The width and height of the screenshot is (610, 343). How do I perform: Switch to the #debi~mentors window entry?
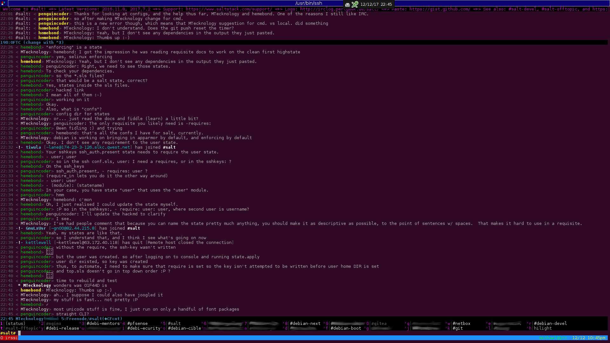(103, 324)
